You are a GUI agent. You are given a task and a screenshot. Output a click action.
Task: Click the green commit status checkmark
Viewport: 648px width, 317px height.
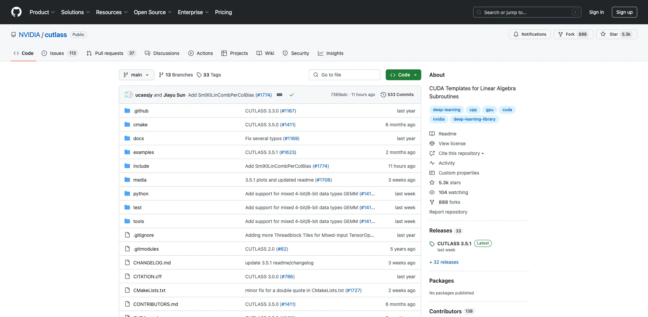tap(292, 95)
